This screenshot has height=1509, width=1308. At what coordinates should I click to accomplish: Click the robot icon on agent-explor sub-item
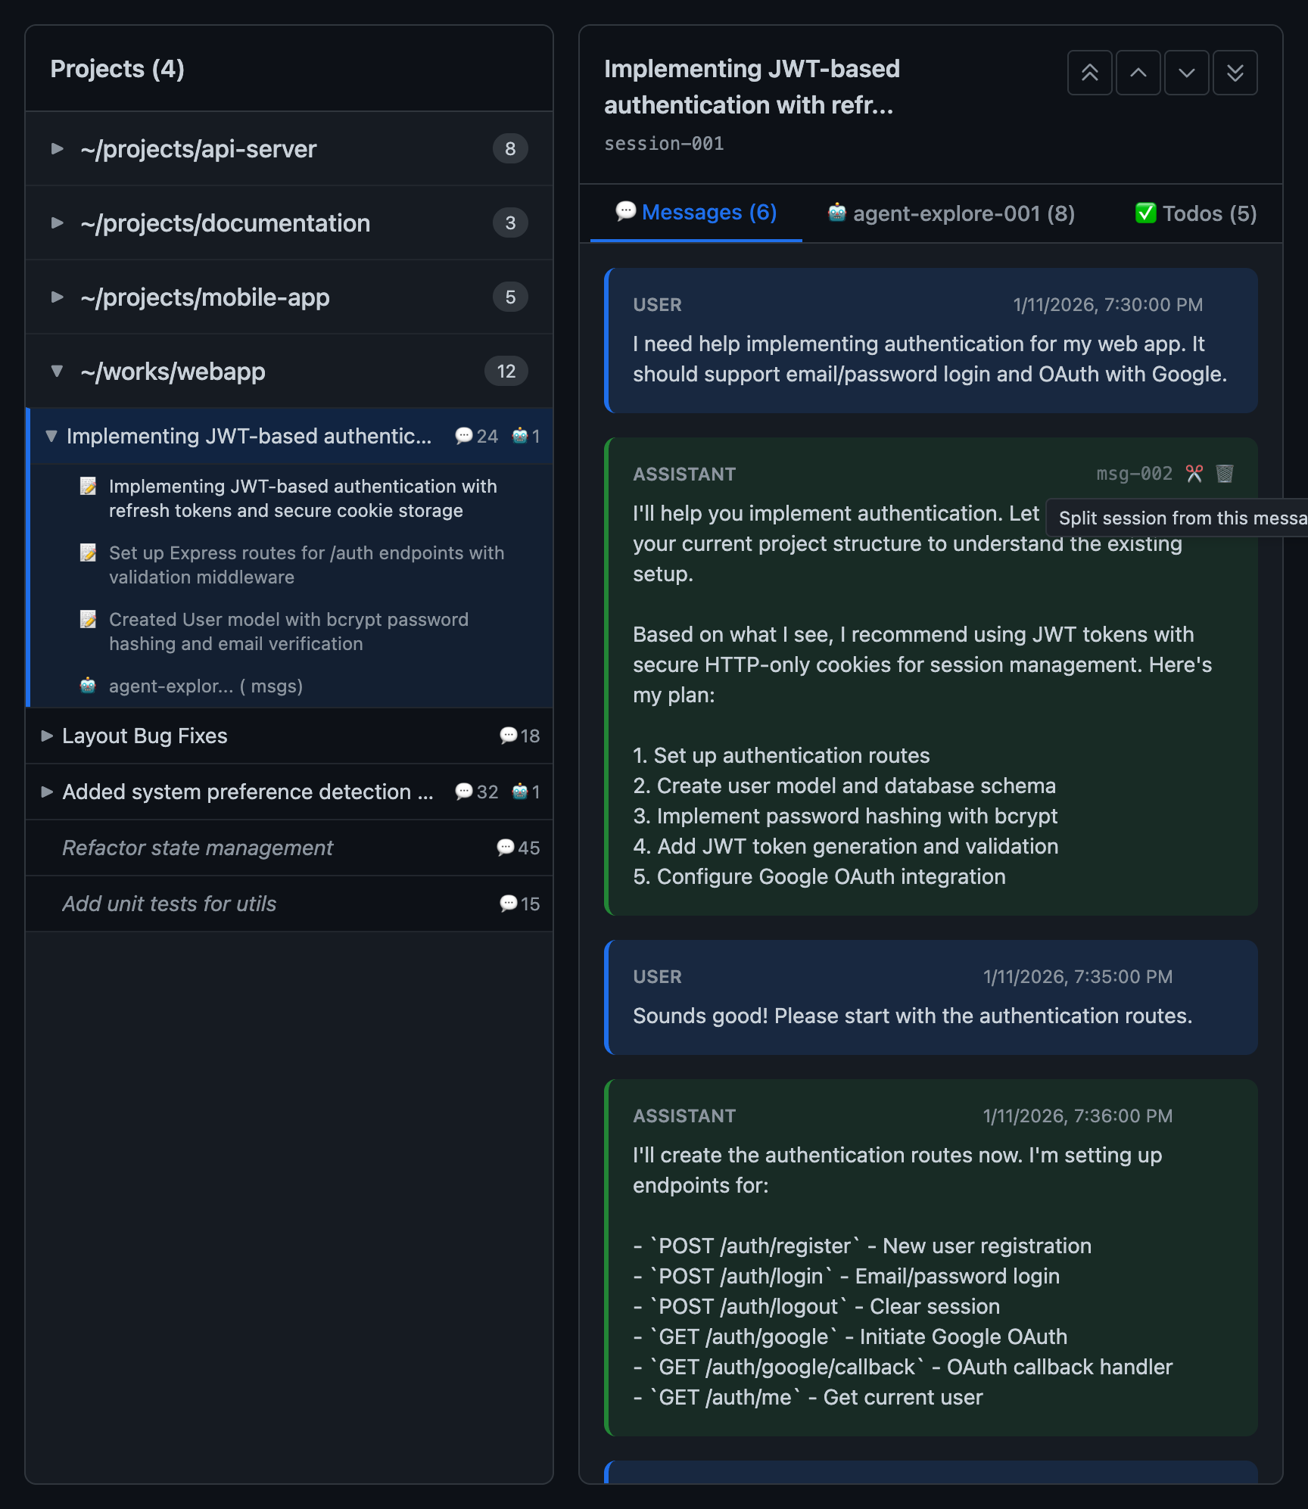pos(88,686)
